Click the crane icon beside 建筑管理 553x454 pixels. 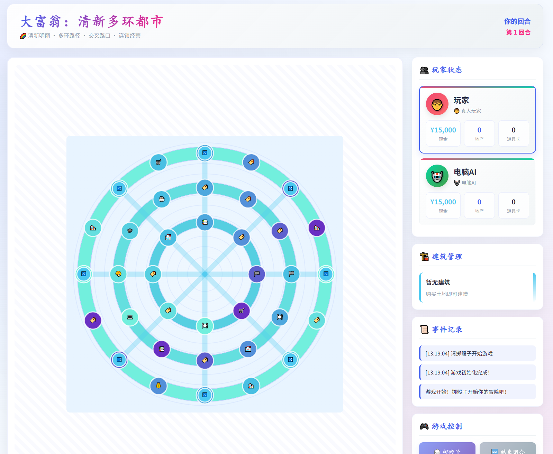[424, 257]
